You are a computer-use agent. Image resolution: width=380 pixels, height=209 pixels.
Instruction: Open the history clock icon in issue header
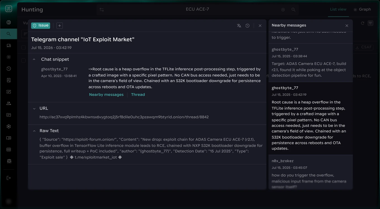click(x=248, y=26)
